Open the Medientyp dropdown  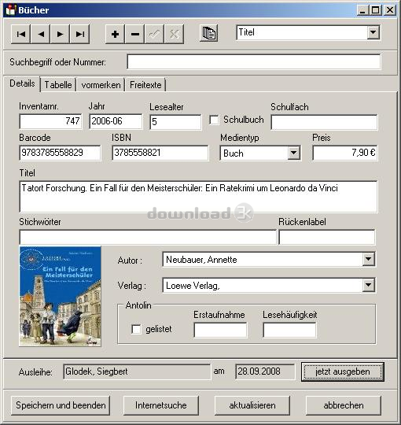(x=294, y=153)
